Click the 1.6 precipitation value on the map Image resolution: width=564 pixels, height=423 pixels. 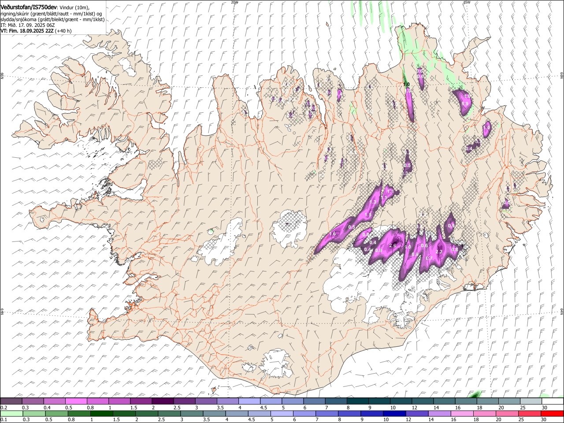pyautogui.click(x=333, y=234)
